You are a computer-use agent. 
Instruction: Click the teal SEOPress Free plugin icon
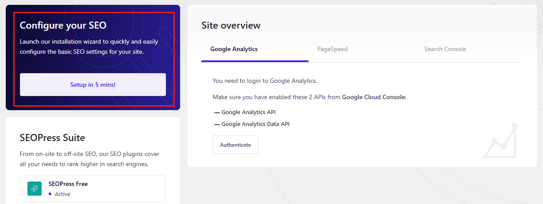click(34, 188)
